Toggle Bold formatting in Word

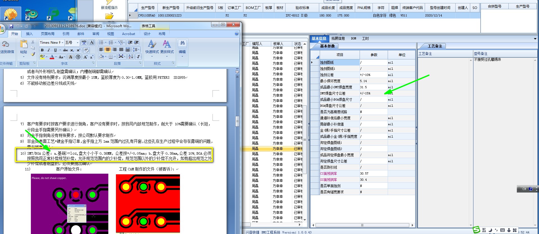(42, 50)
